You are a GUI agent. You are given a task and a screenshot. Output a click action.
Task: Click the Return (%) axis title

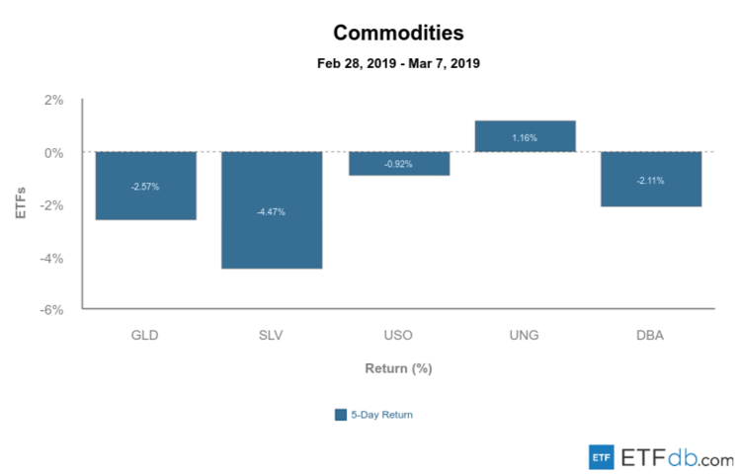pos(398,368)
